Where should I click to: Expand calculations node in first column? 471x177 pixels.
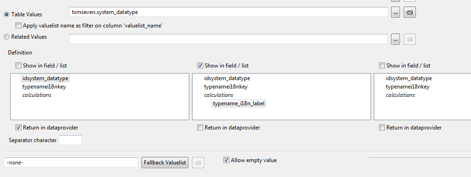(36, 95)
